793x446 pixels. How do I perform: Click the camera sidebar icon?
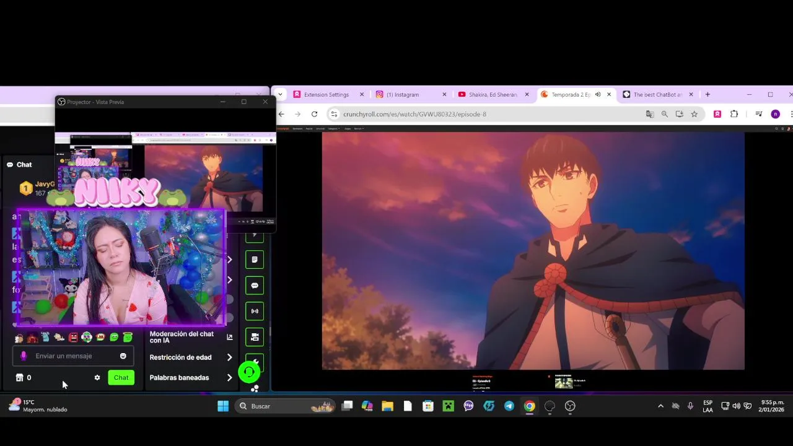[x=255, y=337]
